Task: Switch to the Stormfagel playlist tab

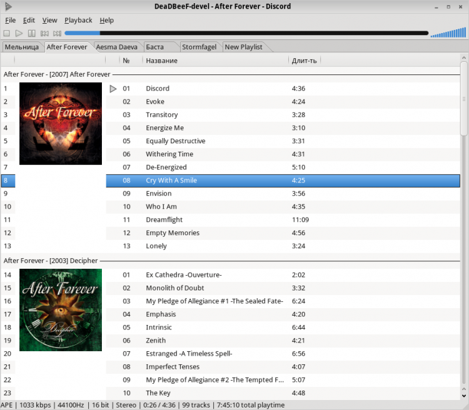Action: (199, 47)
